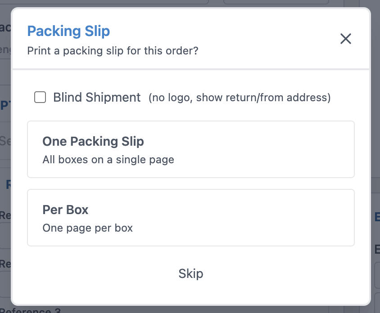Viewport: 380px width, 313px height.
Task: Click empty right side of One Packing Slip card
Action: pyautogui.click(x=293, y=149)
